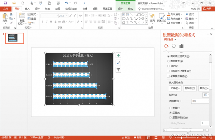Open the 文件 menu tab
215x140 pixels.
click(6, 9)
